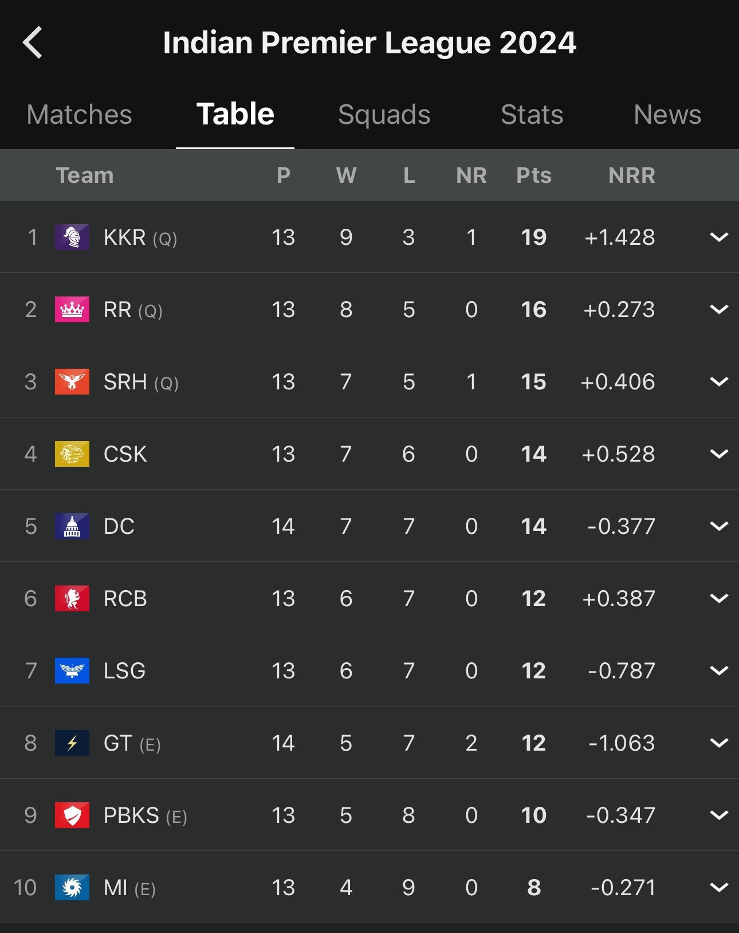Viewport: 739px width, 933px height.
Task: Click the GT lightning bolt logo
Action: (72, 743)
